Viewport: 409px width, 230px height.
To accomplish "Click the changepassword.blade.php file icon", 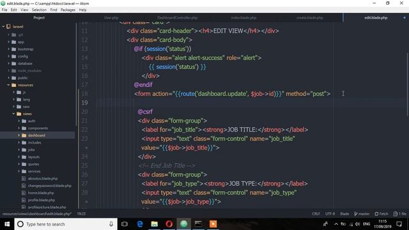I will coord(24,186).
